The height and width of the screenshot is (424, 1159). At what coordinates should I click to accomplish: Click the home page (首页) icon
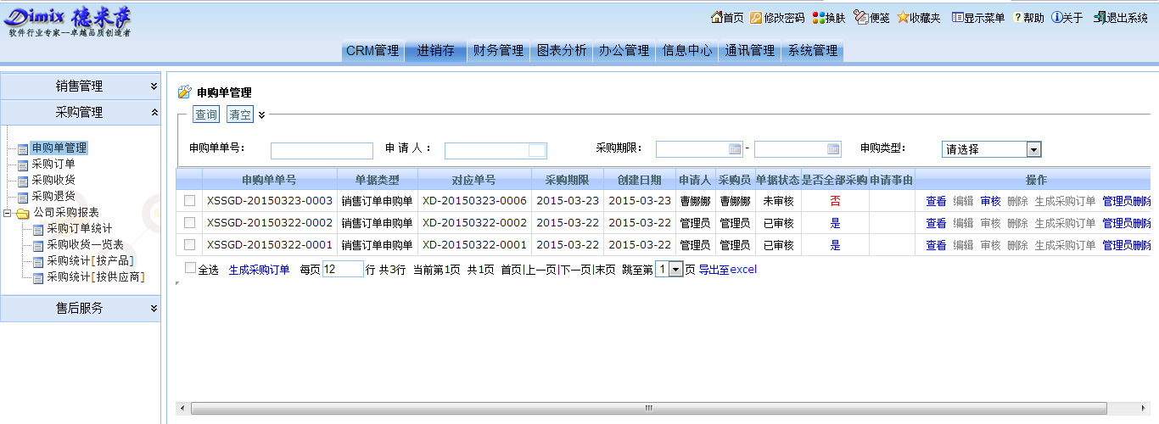tap(716, 18)
